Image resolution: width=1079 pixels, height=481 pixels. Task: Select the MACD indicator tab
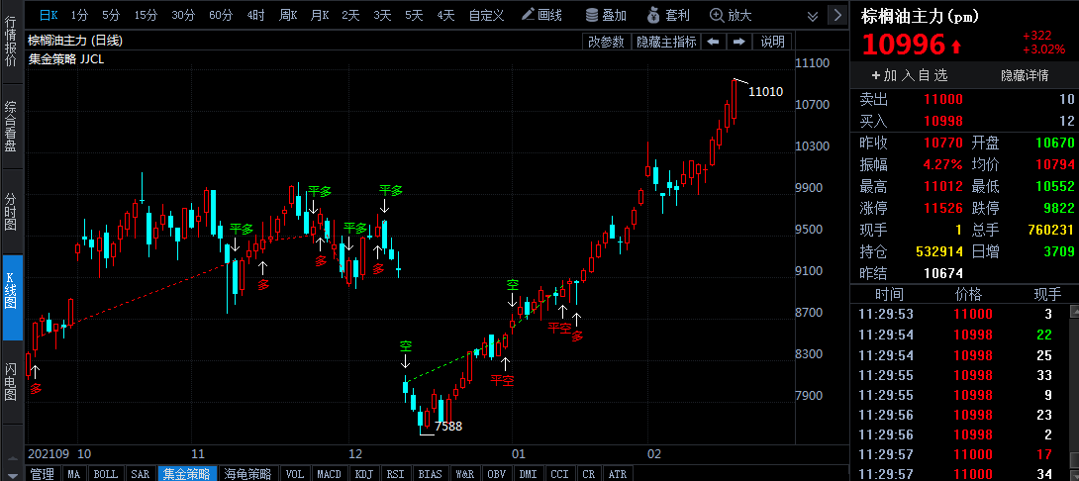tap(329, 473)
